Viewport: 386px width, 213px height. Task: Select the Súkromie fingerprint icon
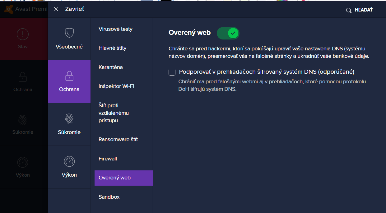coord(69,119)
